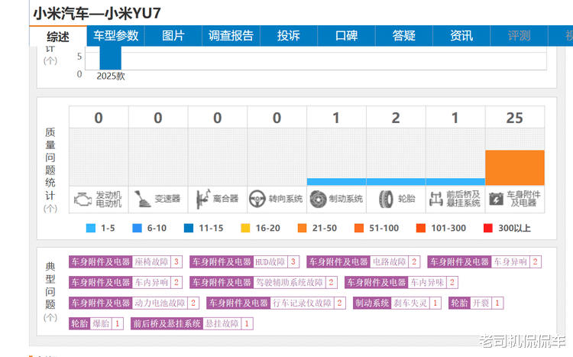This screenshot has width=573, height=357.
Task: Select the 口碑 tab
Action: point(346,36)
